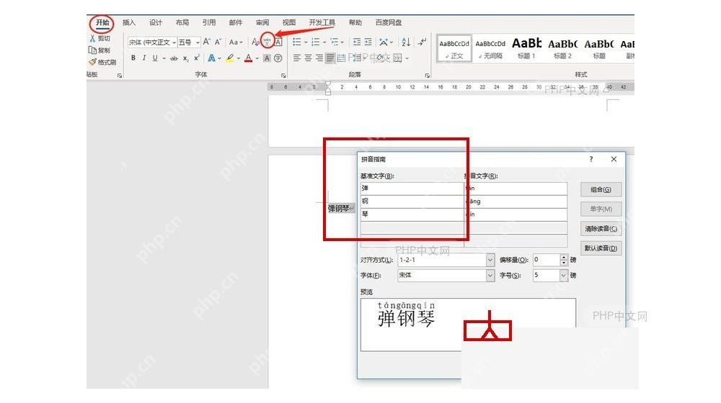Click the pinyin field for 钢

click(x=516, y=201)
